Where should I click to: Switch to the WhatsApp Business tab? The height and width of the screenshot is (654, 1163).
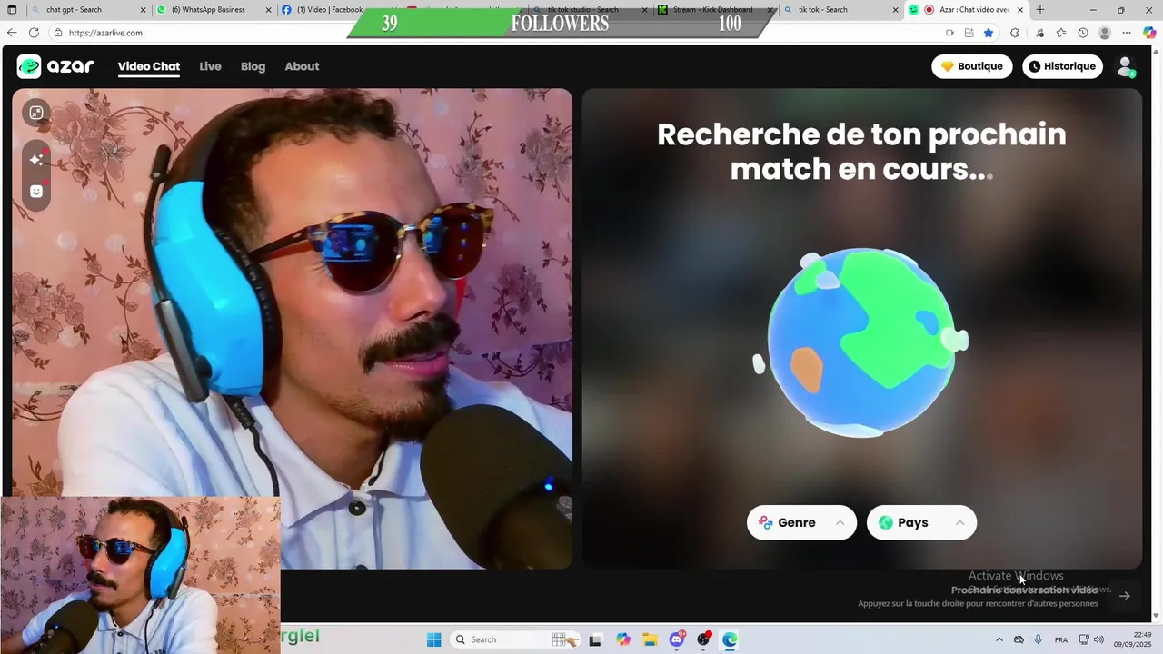click(x=214, y=10)
